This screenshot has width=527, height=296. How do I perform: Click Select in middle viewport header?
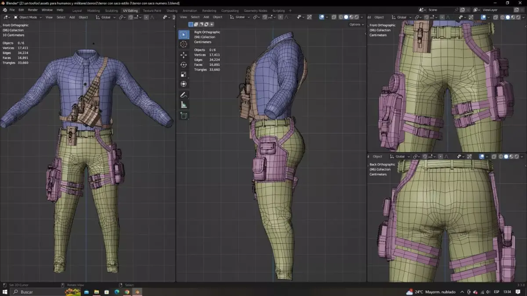[195, 17]
